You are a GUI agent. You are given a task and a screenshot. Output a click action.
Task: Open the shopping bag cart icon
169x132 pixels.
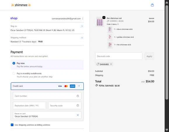point(152,5)
